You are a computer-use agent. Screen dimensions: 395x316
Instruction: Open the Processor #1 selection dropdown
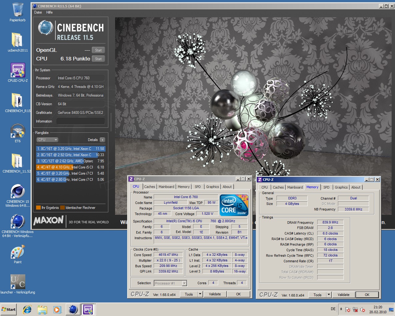pyautogui.click(x=170, y=283)
